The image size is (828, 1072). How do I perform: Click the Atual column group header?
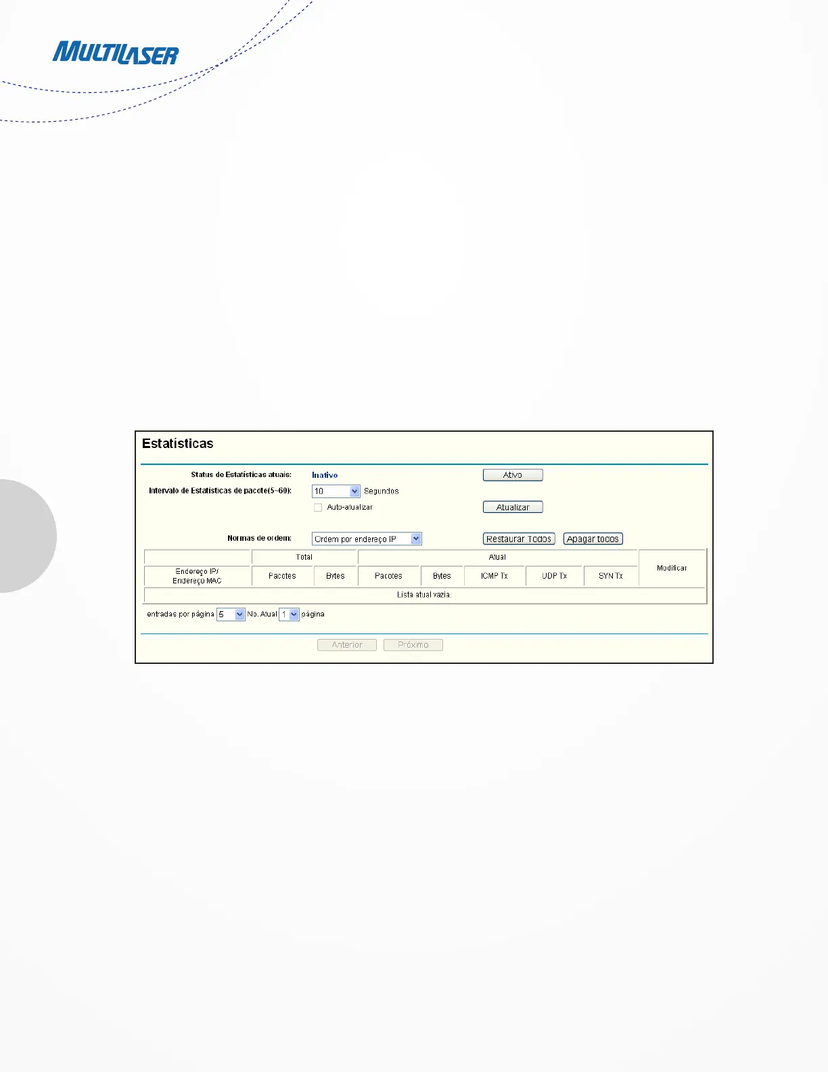[497, 557]
